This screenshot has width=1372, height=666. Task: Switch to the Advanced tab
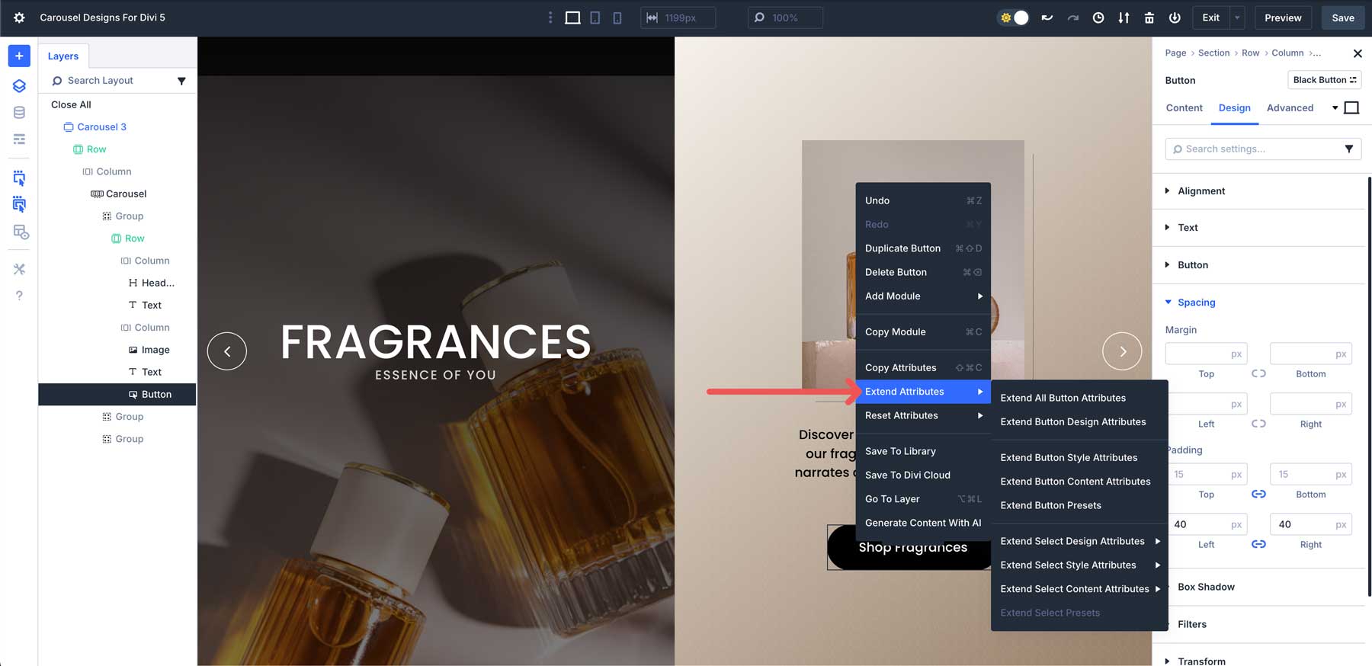tap(1290, 108)
